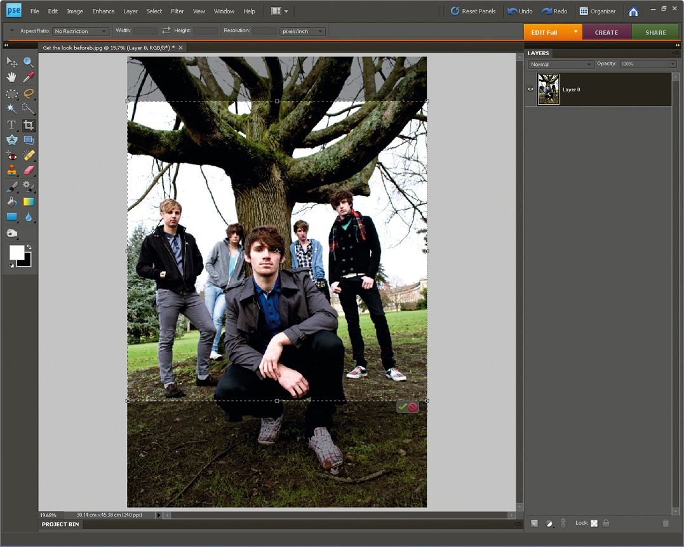Select the Gradient tool
This screenshot has height=547, width=684.
pyautogui.click(x=28, y=201)
